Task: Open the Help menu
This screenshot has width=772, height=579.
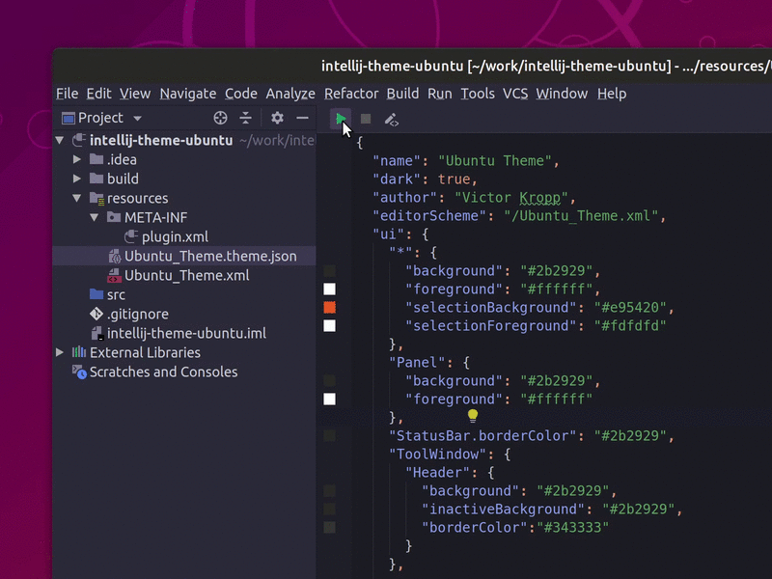Action: point(612,94)
